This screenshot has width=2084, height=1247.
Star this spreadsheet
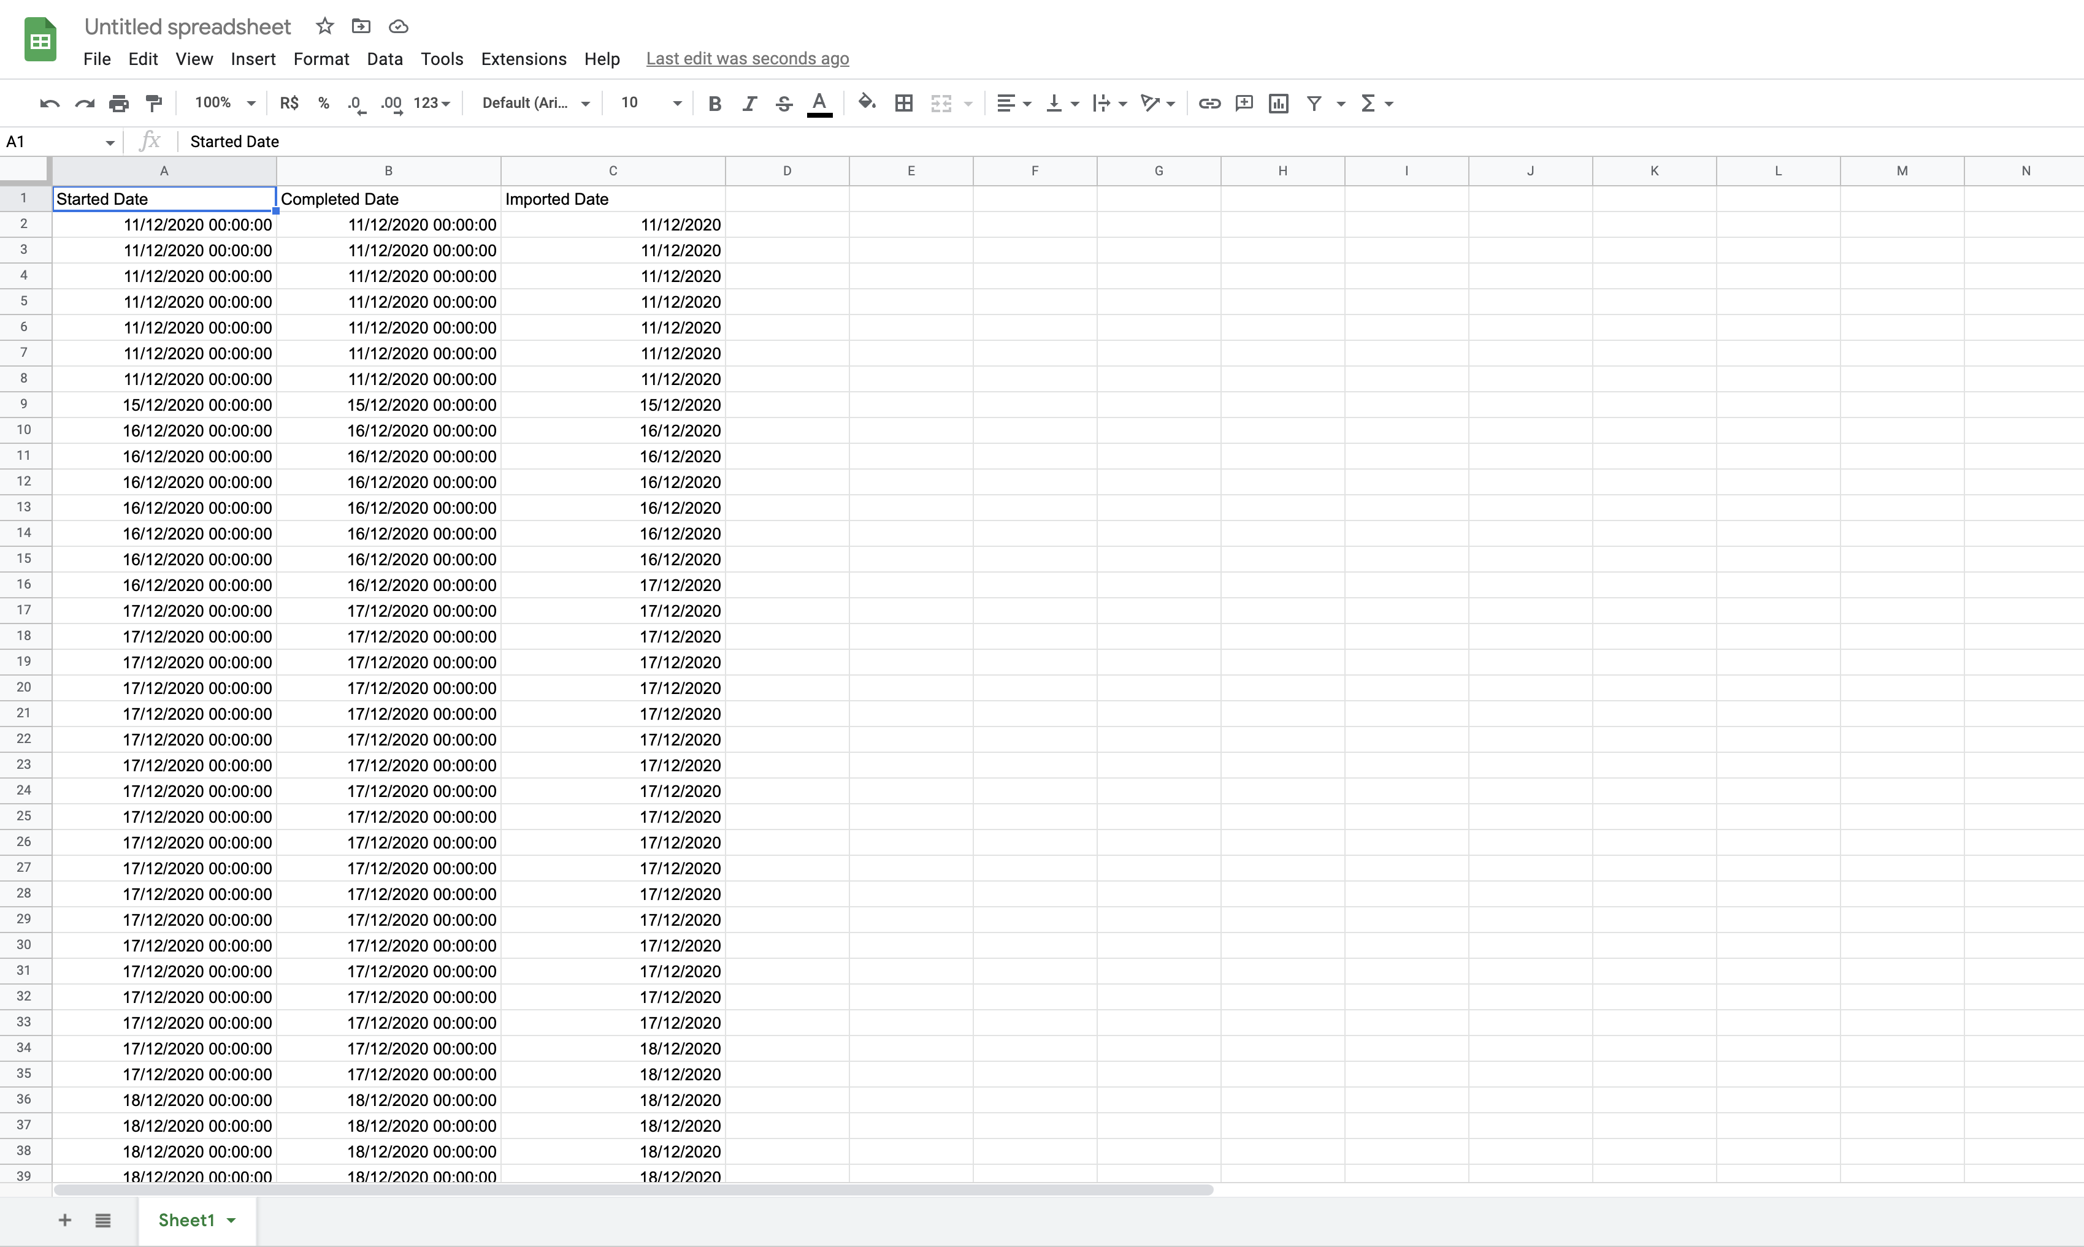(325, 26)
